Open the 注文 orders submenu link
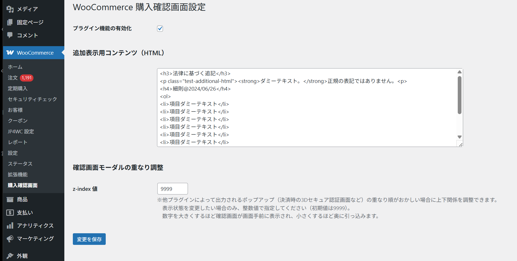This screenshot has width=517, height=261. [13, 78]
